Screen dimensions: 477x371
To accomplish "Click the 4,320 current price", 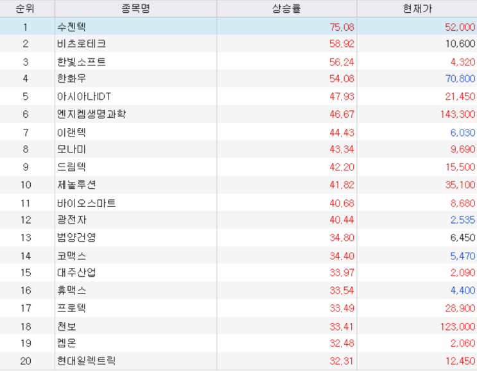I will [x=463, y=62].
